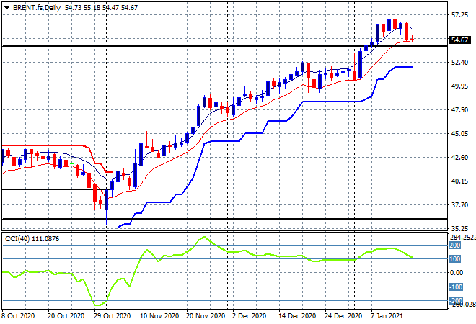
Task: Click the CCI maximum value 284.2522 label
Action: coord(462,238)
